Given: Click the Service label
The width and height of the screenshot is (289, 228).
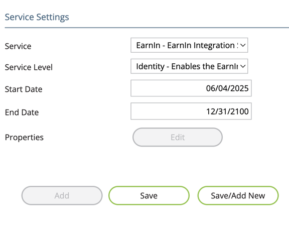Looking at the screenshot, I should click(18, 46).
